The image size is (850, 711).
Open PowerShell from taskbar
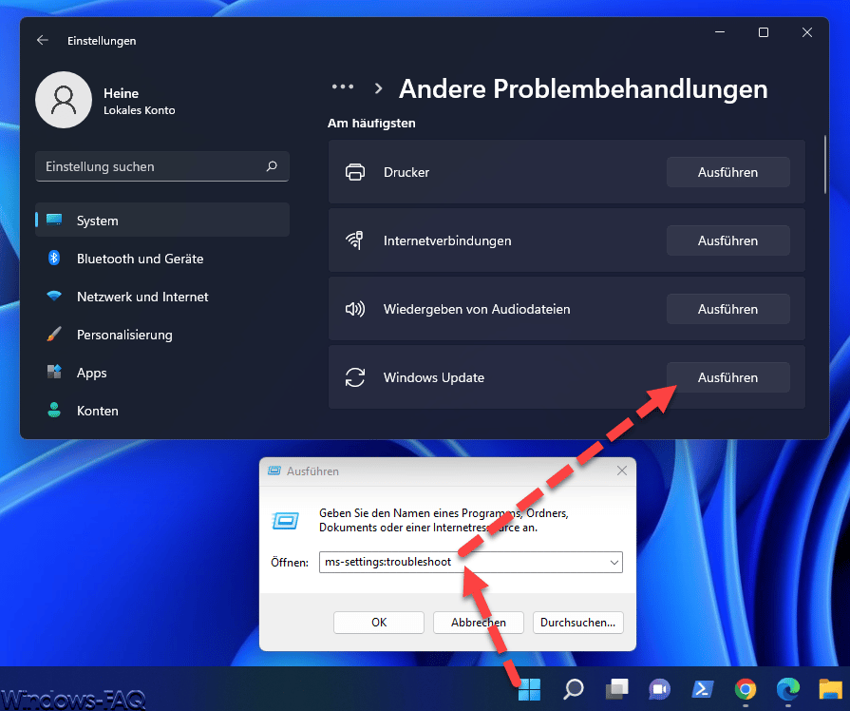coord(703,689)
